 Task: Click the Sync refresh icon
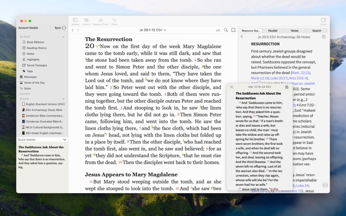[x=64, y=28]
